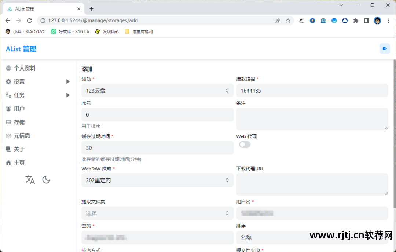Image resolution: width=396 pixels, height=252 pixels.
Task: Click the 设置 gear icon in sidebar
Action: click(9, 82)
